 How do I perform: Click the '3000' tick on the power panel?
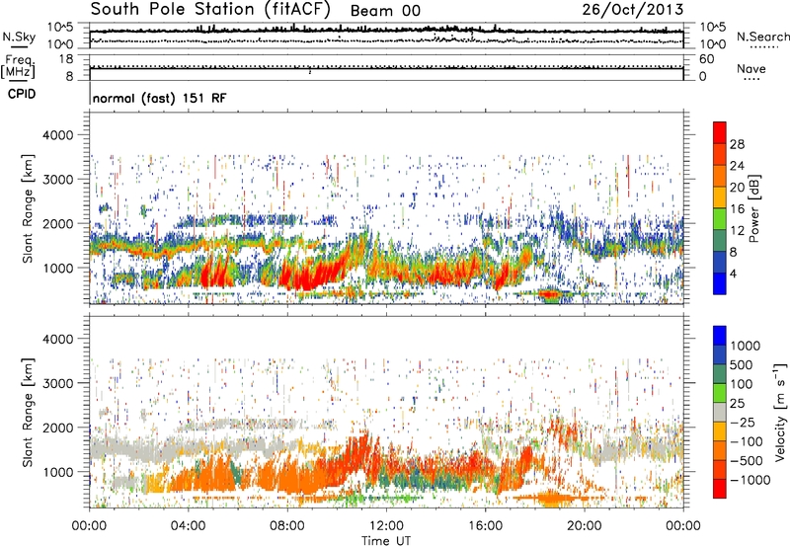pos(57,180)
